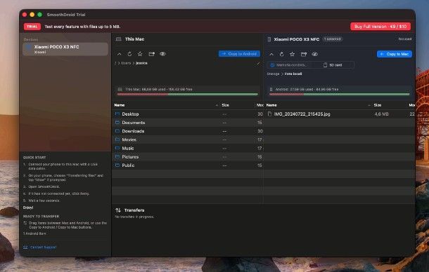This screenshot has width=429, height=272.
Task: Navigate to Storage in Android breadcrumb
Action: click(x=273, y=74)
